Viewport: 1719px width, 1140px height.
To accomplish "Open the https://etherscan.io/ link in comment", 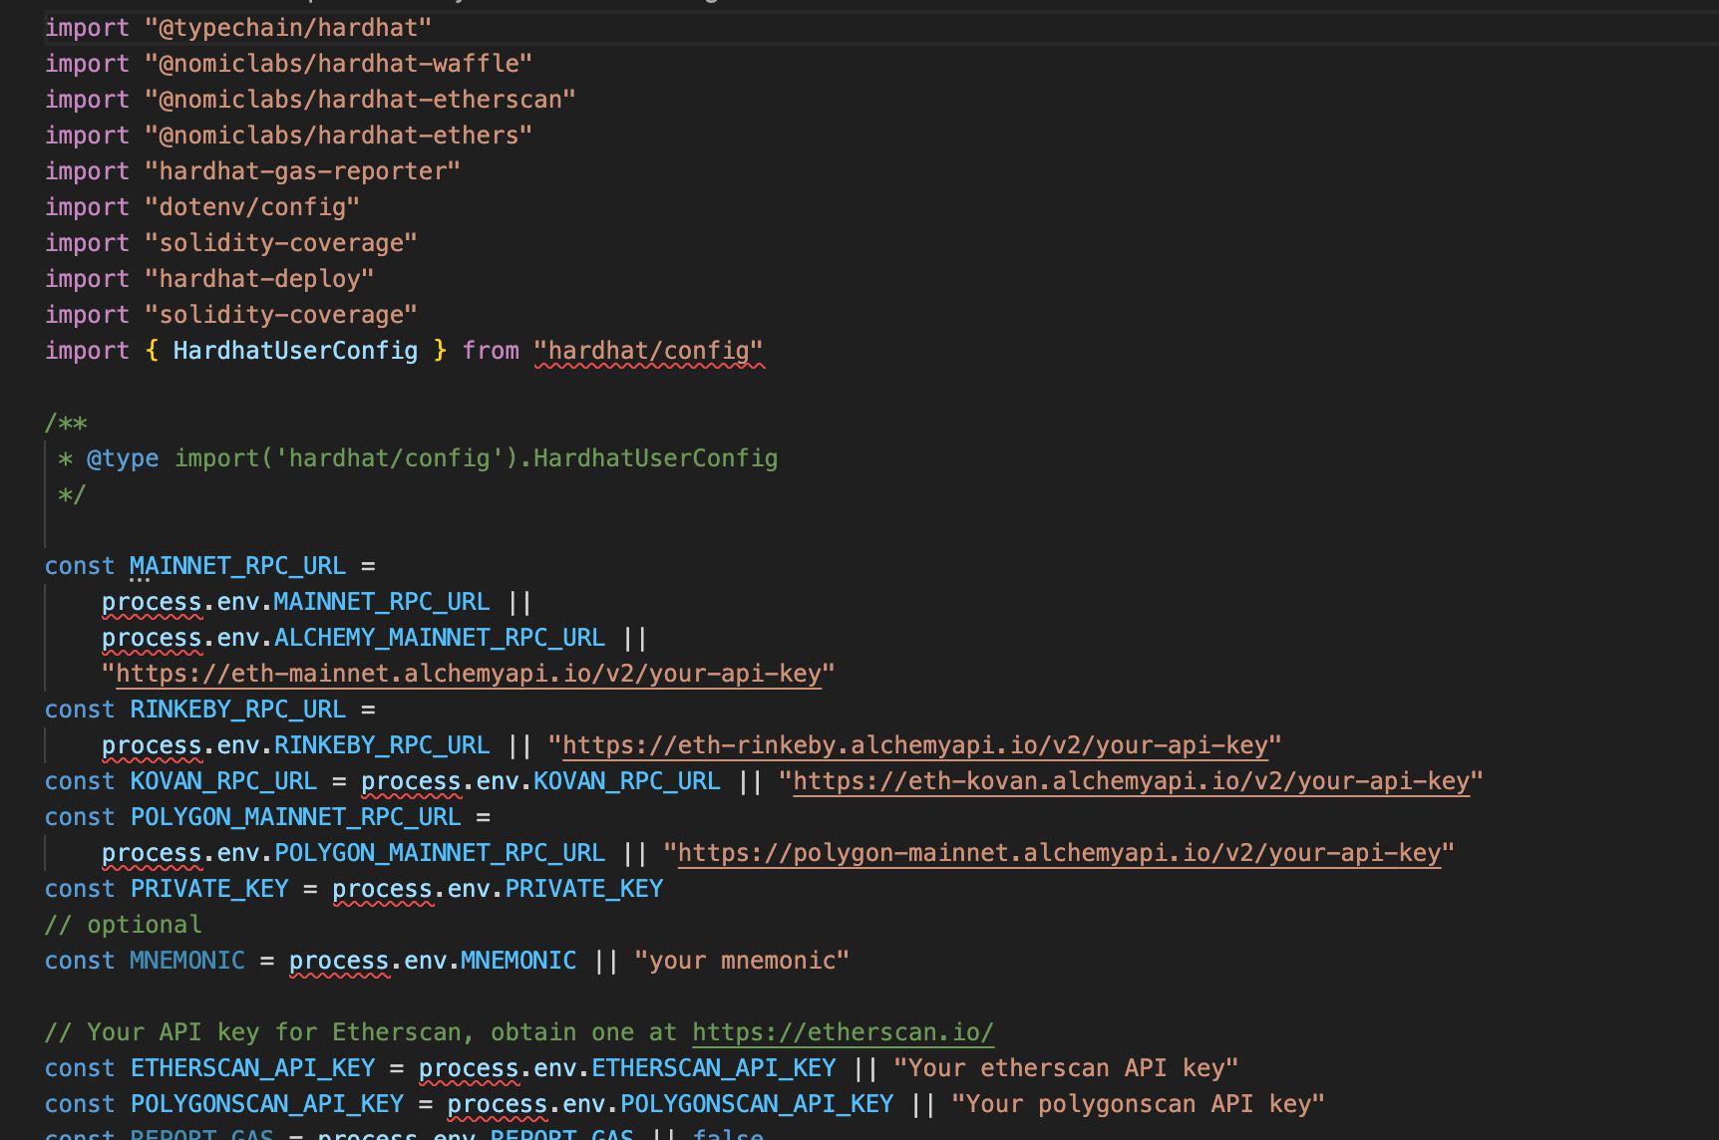I will point(843,1032).
